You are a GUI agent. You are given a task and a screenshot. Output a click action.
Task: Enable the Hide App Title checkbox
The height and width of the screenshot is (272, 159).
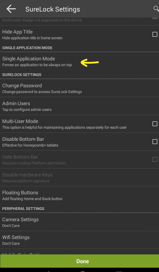tap(155, 34)
